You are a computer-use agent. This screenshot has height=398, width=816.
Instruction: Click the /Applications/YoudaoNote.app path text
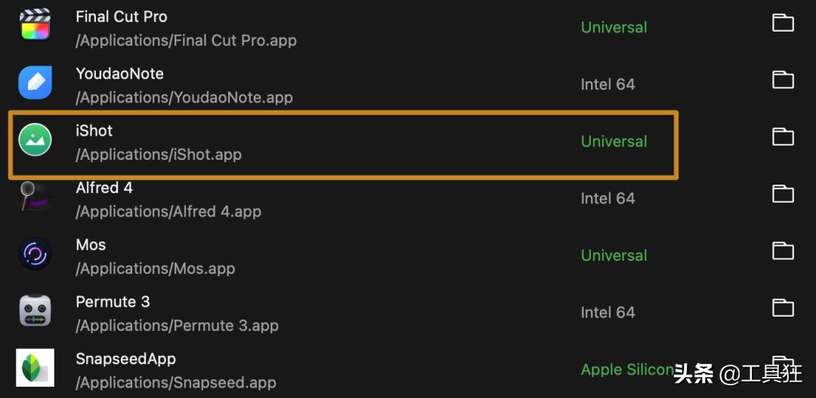[x=184, y=98]
